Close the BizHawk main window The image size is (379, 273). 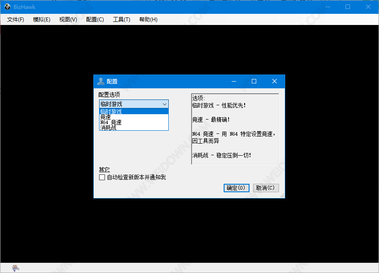click(368, 7)
